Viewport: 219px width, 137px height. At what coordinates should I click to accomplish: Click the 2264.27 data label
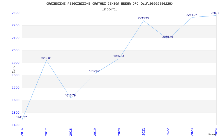(x=192, y=15)
